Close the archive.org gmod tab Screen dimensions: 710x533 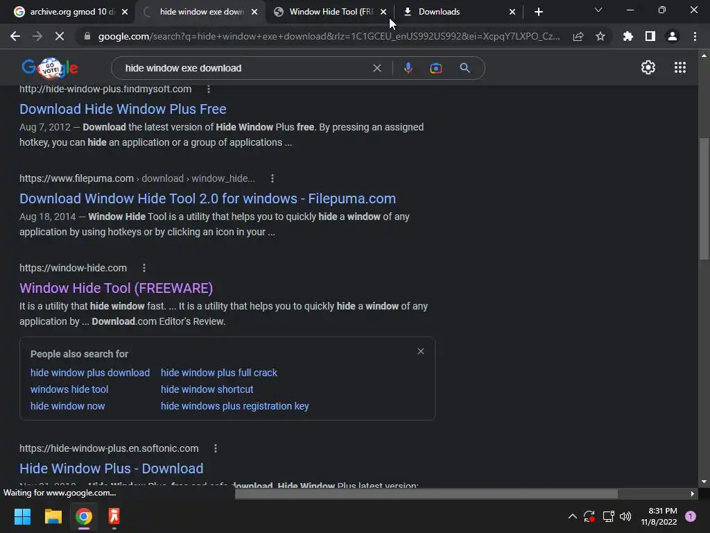(125, 12)
